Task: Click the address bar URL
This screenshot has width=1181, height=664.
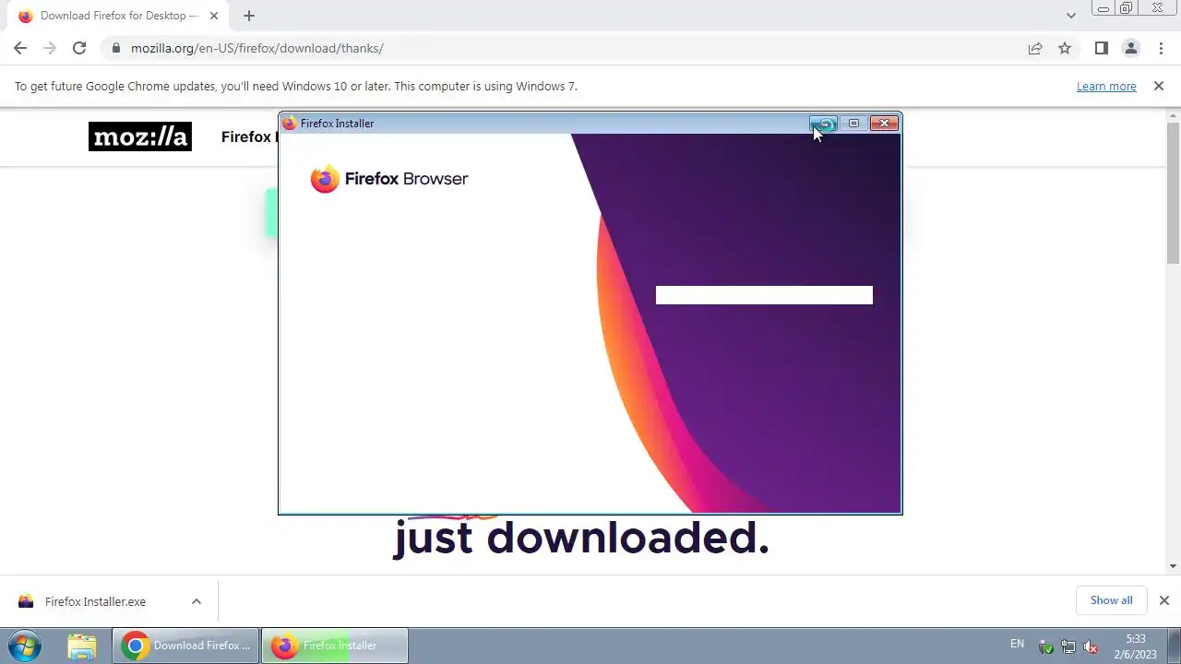Action: [256, 48]
